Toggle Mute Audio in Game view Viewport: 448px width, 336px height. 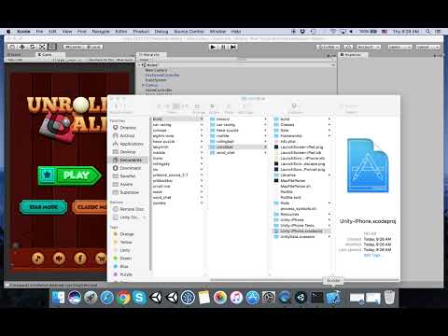pyautogui.click(x=125, y=60)
